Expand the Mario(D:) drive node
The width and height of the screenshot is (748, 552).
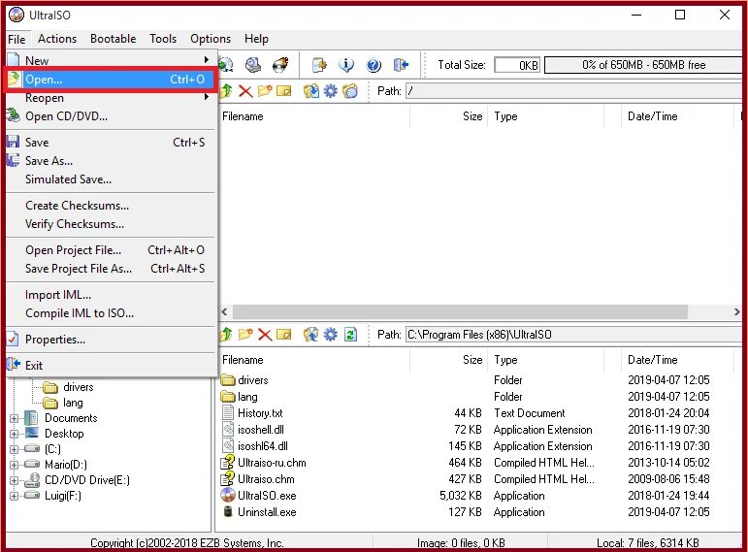pyautogui.click(x=15, y=465)
